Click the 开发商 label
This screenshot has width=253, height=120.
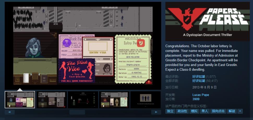pos(170,95)
